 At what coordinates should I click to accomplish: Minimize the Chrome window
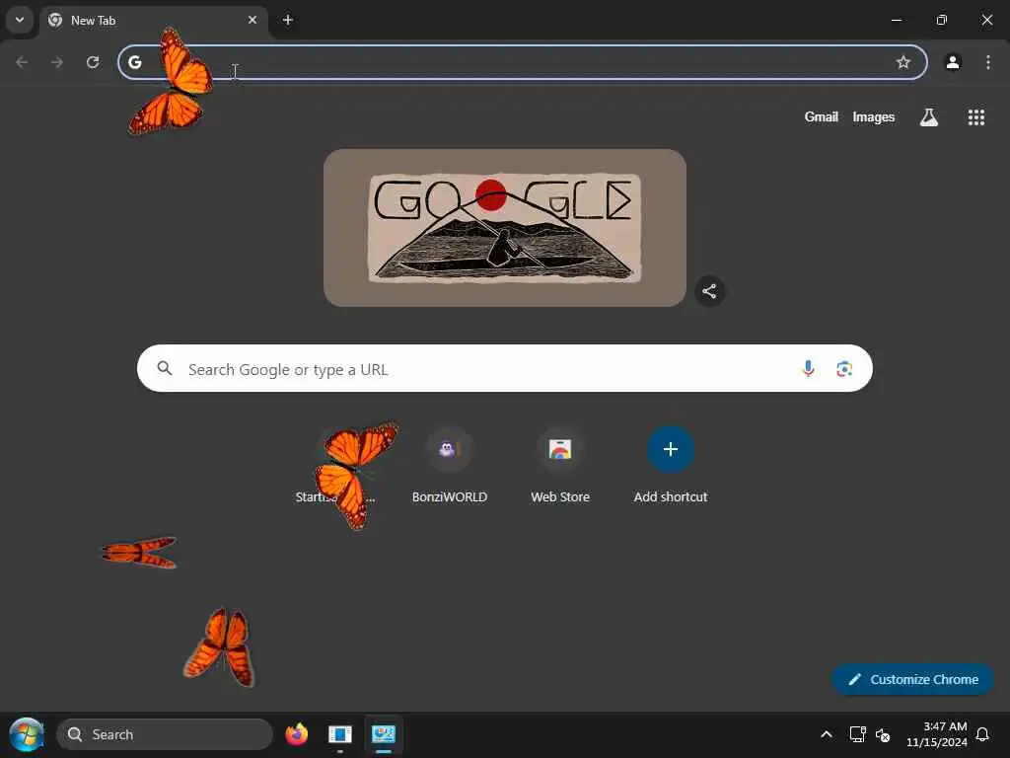click(x=896, y=20)
